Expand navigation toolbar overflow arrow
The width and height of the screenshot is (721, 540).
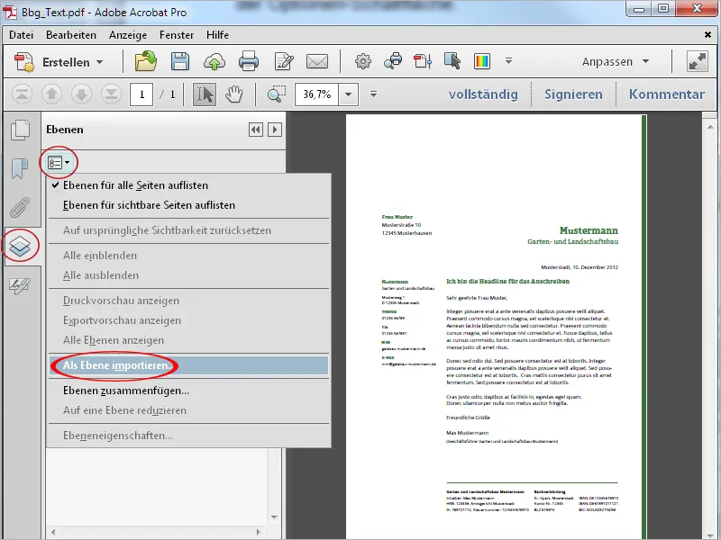pyautogui.click(x=373, y=94)
